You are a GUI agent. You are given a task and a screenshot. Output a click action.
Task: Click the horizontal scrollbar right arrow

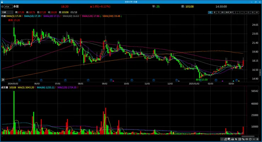[x=258, y=136]
